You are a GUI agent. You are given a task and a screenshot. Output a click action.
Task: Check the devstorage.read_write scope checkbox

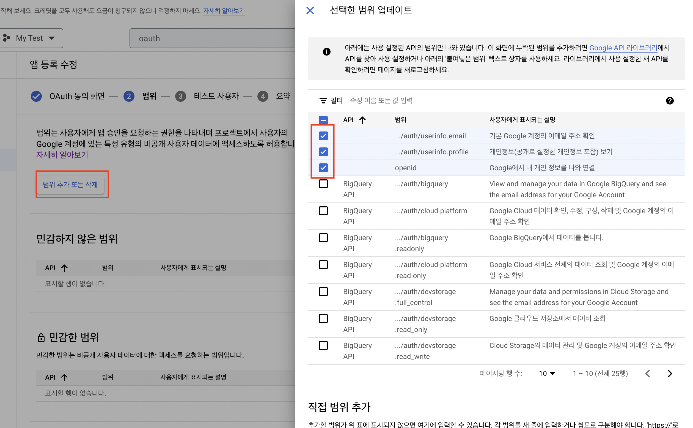323,346
